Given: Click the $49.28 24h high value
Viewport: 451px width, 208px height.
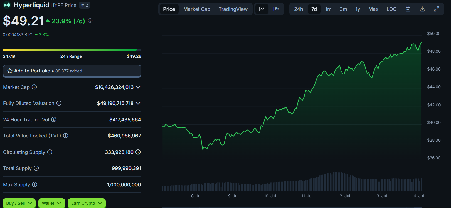Looking at the screenshot, I should (134, 56).
